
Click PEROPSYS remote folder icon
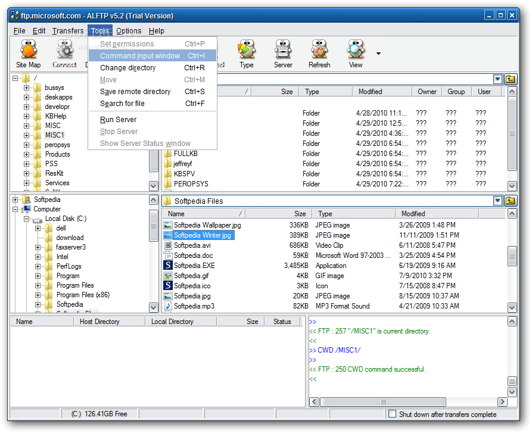[168, 184]
